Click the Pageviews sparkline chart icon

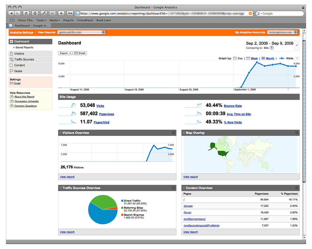[x=67, y=114]
